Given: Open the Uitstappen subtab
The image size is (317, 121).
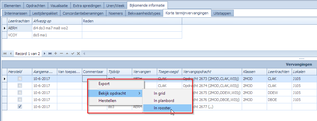Looking at the screenshot, I should point(222,14).
